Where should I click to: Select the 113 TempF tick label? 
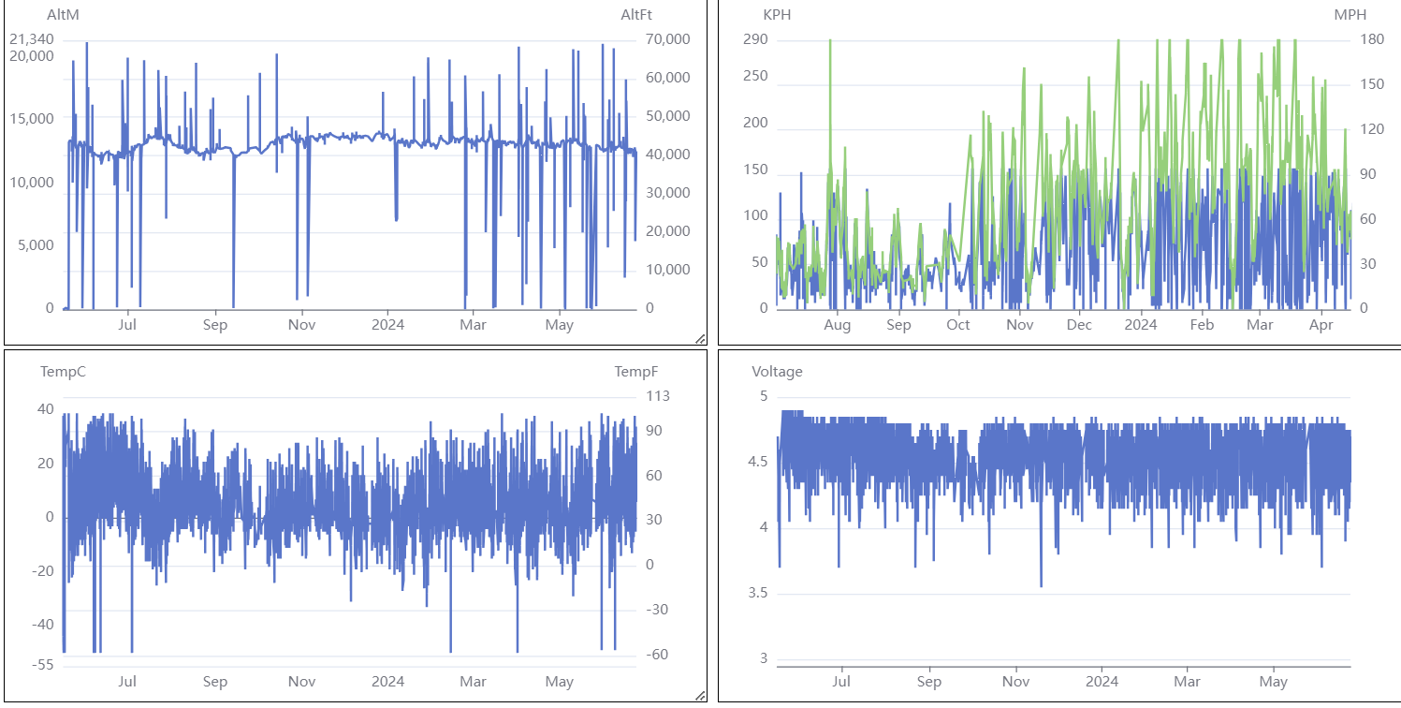(x=659, y=396)
